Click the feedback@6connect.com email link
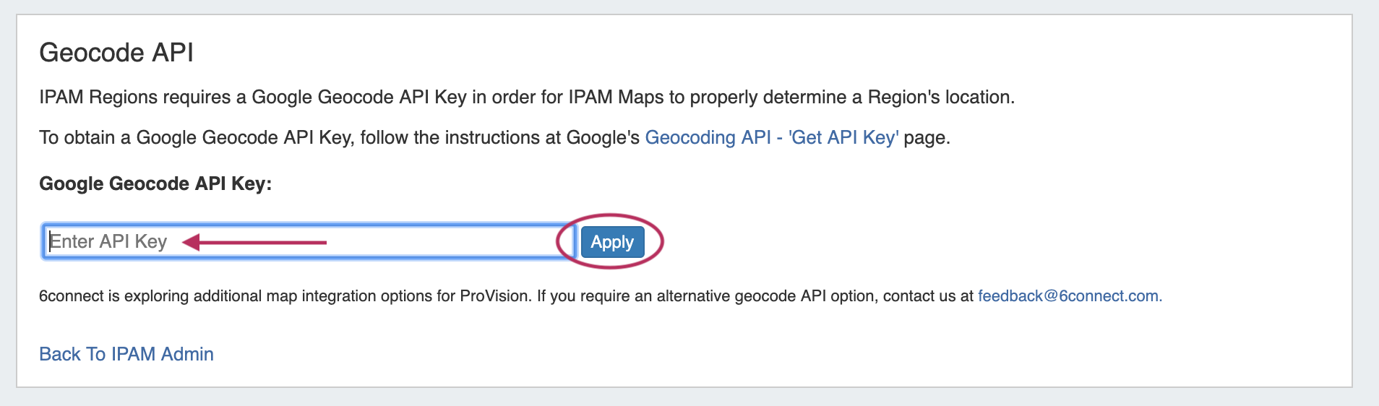This screenshot has height=406, width=1379. 1069,296
